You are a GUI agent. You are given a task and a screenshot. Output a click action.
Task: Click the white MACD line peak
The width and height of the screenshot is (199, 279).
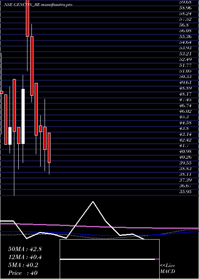click(93, 202)
